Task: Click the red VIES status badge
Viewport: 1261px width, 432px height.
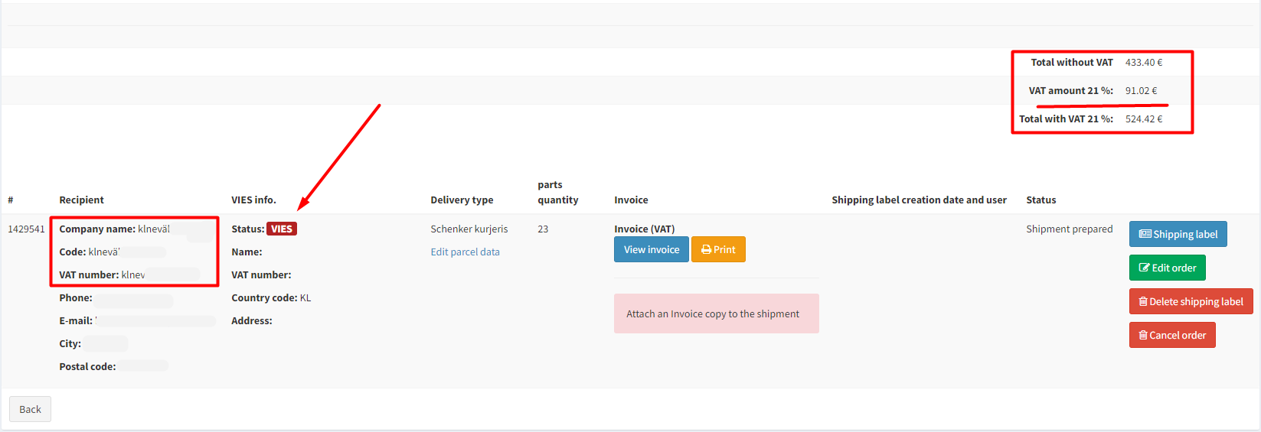Action: (x=281, y=229)
